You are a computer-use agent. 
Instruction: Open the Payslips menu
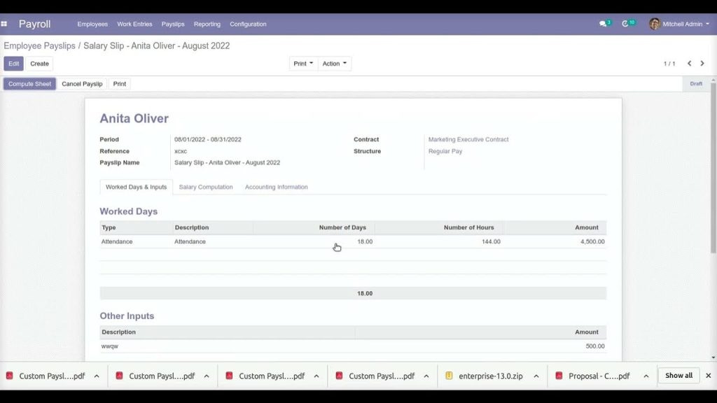point(173,24)
